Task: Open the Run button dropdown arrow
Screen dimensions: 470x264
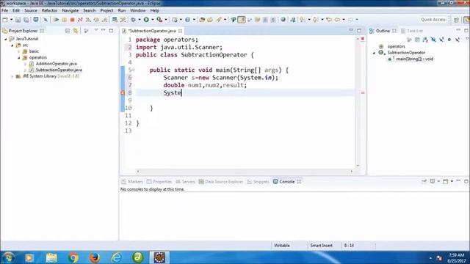Action: click(x=152, y=20)
